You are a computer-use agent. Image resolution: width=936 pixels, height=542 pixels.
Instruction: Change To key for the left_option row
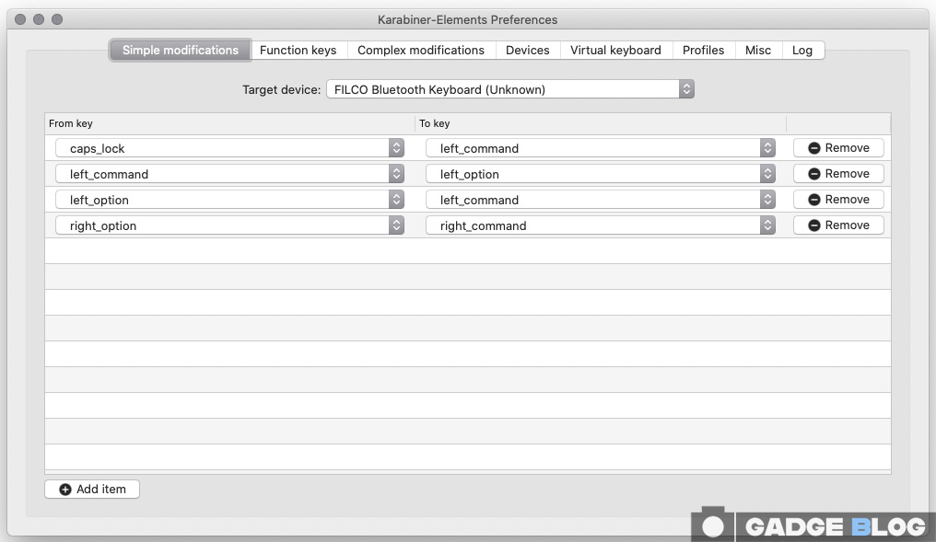click(601, 199)
